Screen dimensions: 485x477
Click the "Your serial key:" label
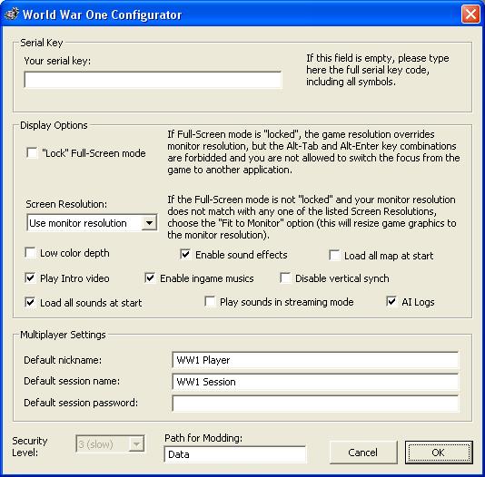pyautogui.click(x=57, y=61)
